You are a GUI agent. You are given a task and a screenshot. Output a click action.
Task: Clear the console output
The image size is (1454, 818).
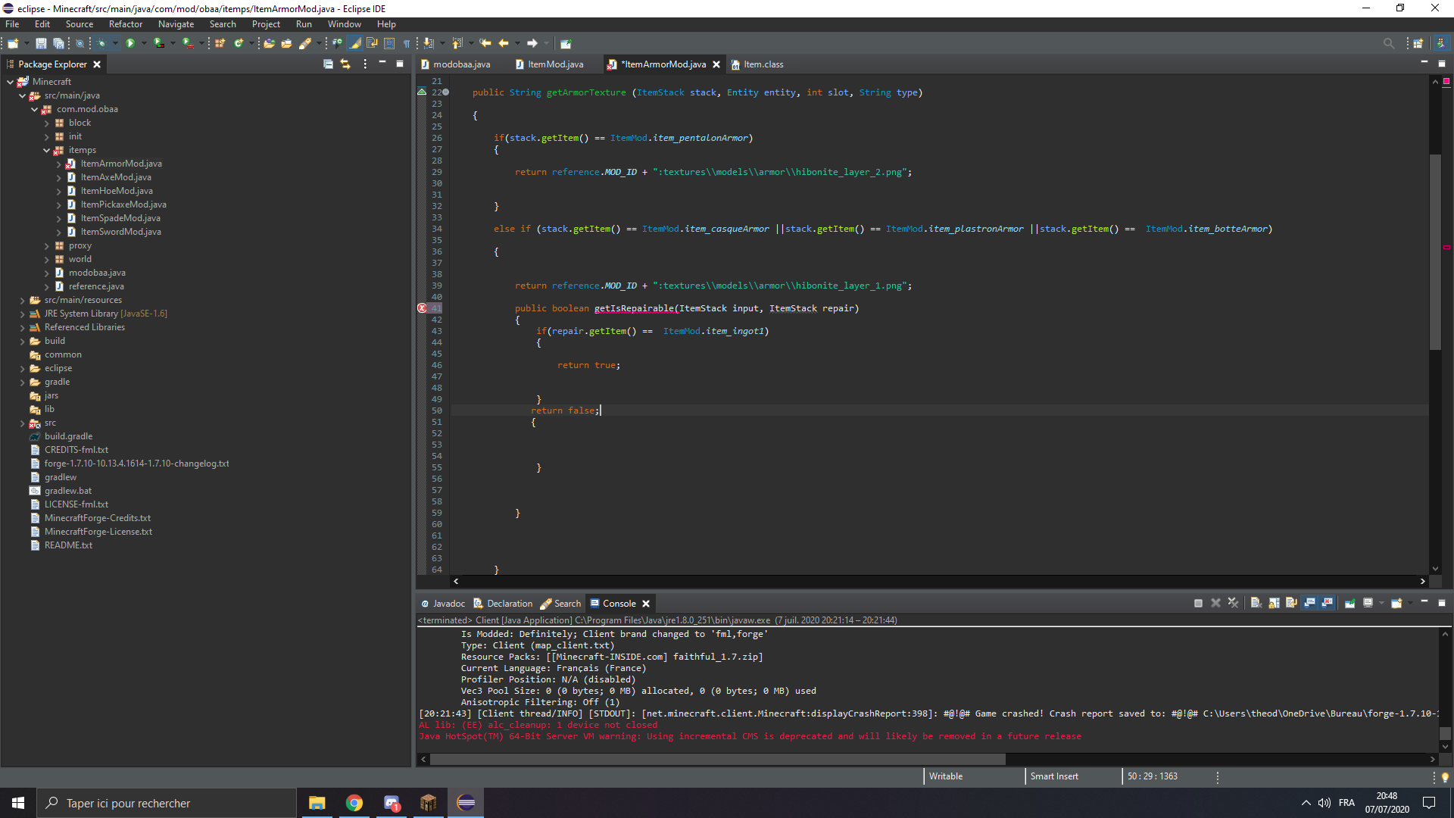tap(1256, 603)
